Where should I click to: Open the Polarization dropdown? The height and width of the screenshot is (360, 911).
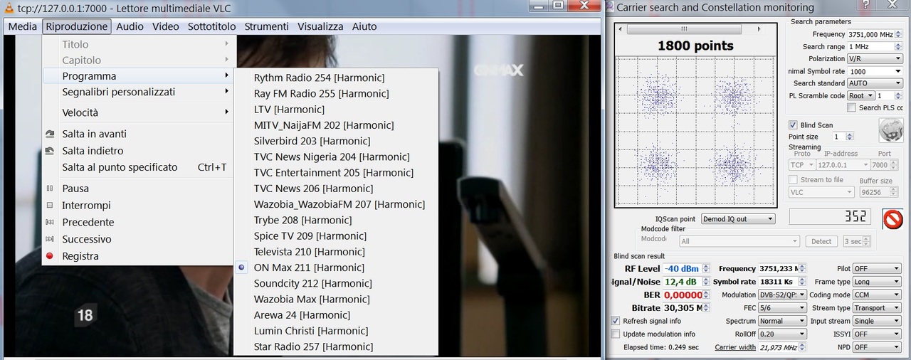coord(874,58)
